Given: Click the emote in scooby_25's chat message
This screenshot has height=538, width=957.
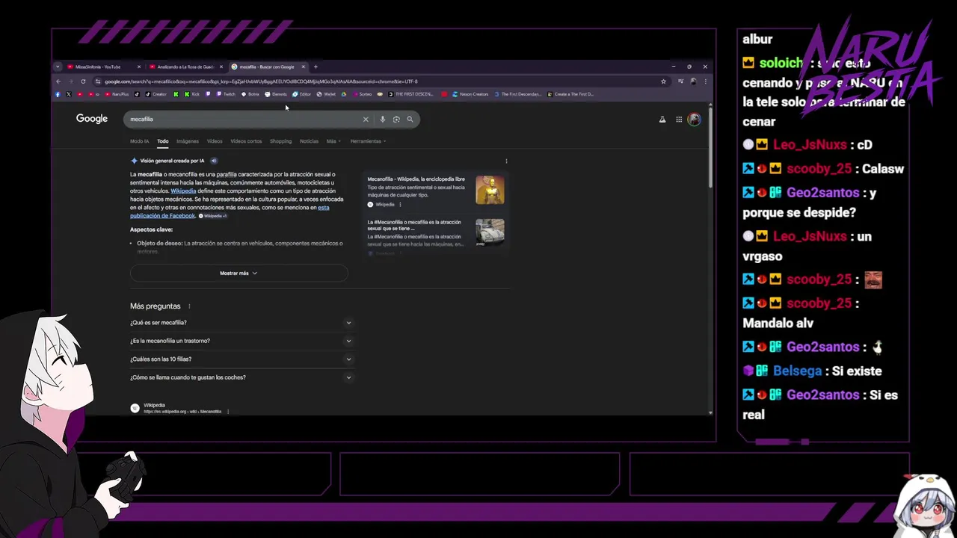Looking at the screenshot, I should (x=873, y=280).
